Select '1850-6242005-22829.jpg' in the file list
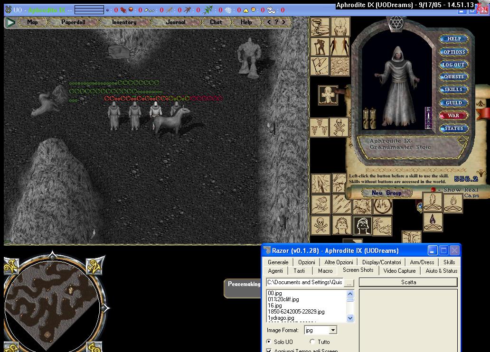The height and width of the screenshot is (352, 490). (296, 311)
